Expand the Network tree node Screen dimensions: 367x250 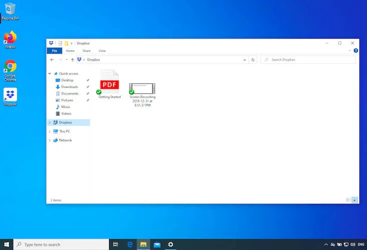[50, 140]
